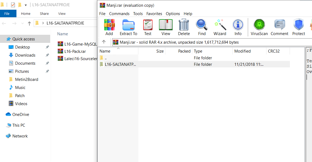The image size is (312, 162).
Task: Click the WinRAR title bar icon
Action: (x=102, y=5)
